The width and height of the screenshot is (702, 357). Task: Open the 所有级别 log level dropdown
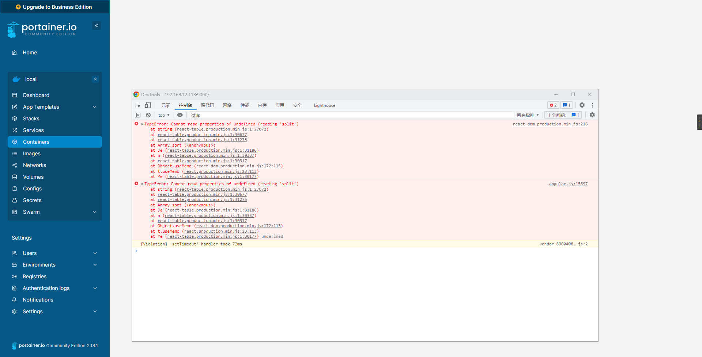[528, 115]
